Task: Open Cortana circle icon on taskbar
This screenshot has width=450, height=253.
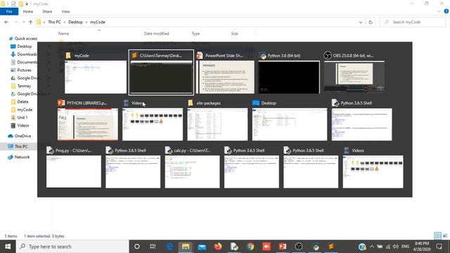Action: point(137,247)
